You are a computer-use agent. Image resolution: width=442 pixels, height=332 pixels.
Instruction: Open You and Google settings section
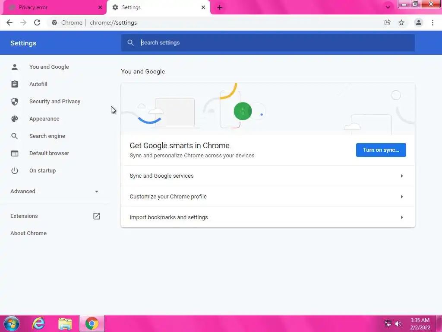(49, 67)
